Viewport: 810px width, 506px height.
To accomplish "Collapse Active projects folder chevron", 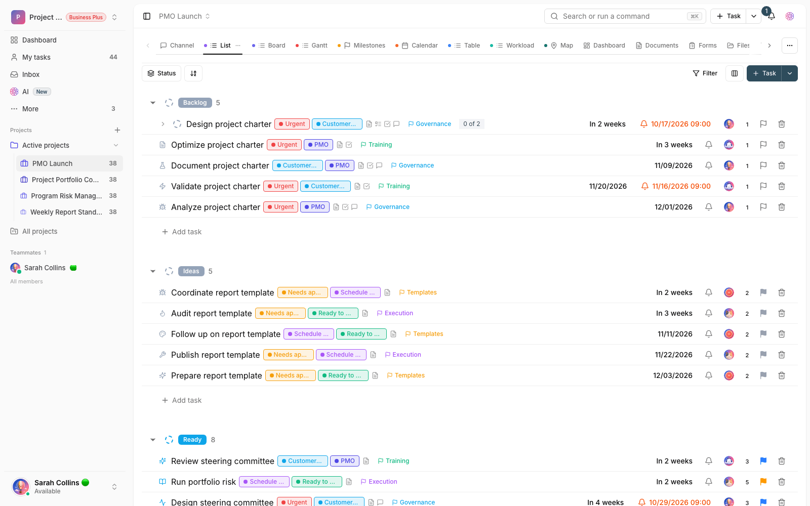I will click(x=116, y=145).
